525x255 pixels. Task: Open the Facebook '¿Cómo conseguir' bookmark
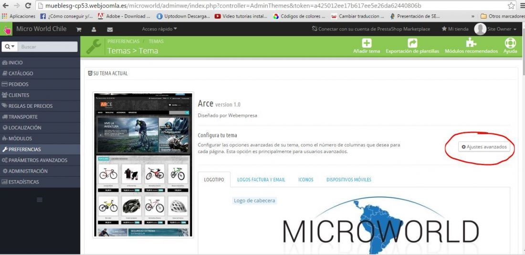click(67, 16)
